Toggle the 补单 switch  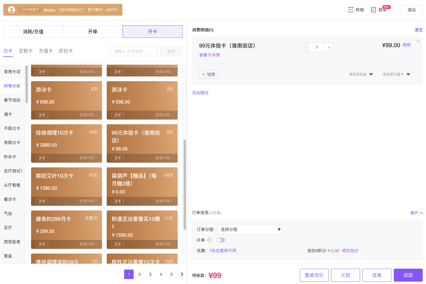click(221, 240)
